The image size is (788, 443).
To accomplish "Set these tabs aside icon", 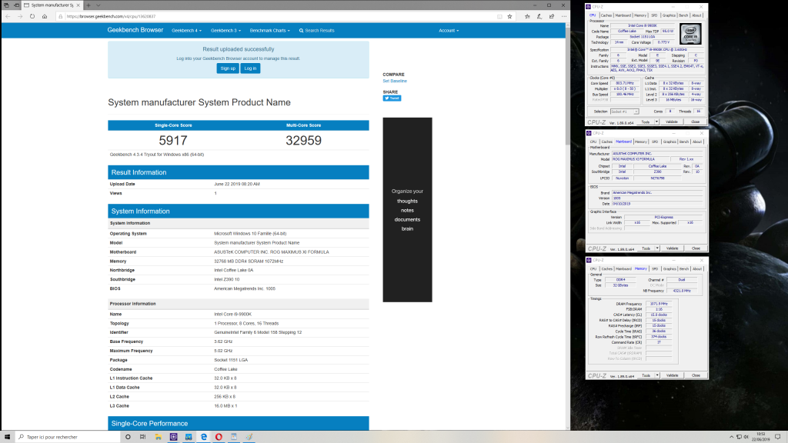I will point(17,5).
